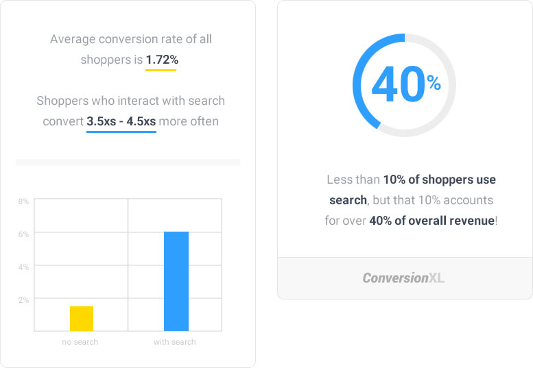Click the 8% y-axis label
This screenshot has height=368, width=533.
point(23,201)
